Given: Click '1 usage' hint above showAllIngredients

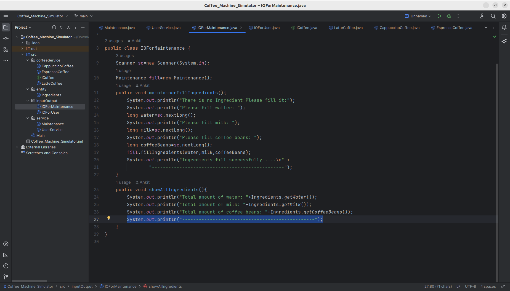Looking at the screenshot, I should (x=123, y=182).
